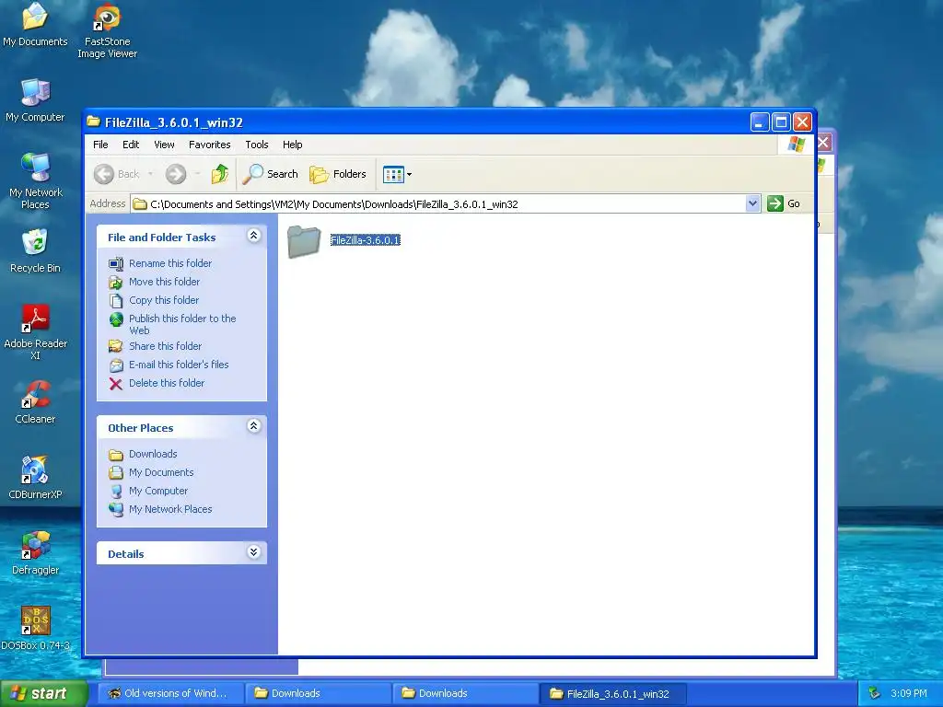Select Adobe Reader XI desktop icon

tap(36, 331)
